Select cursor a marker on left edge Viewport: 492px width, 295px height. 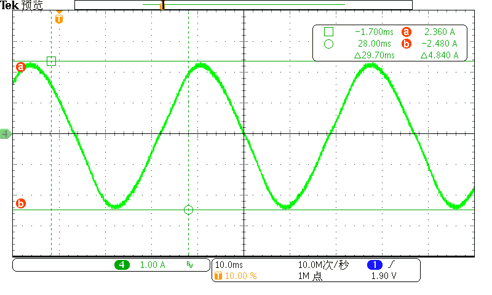20,67
